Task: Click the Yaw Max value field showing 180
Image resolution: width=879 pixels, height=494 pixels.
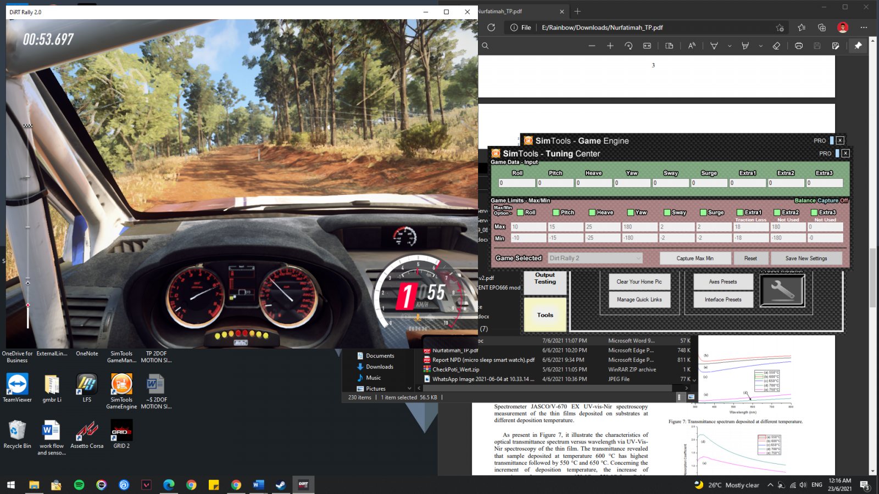Action: (x=639, y=227)
